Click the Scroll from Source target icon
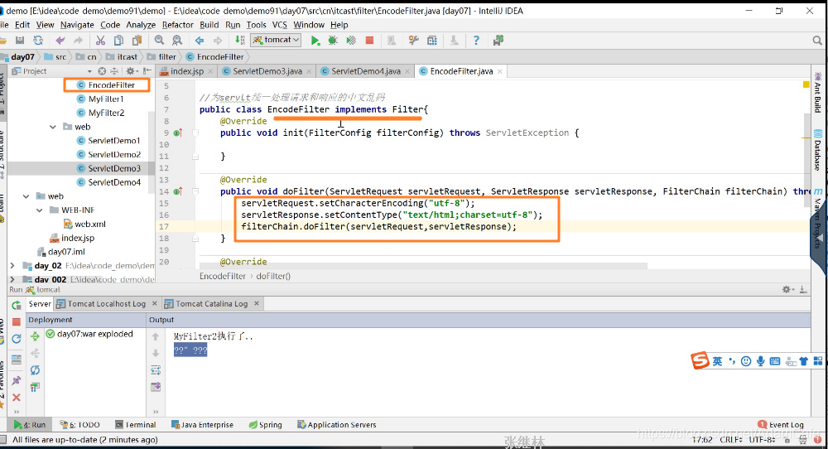The width and height of the screenshot is (828, 449). pyautogui.click(x=102, y=70)
